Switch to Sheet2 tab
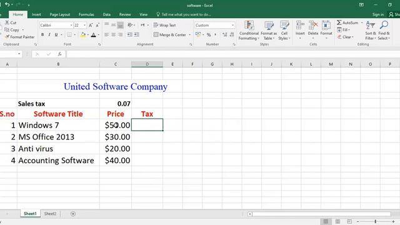Image resolution: width=400 pixels, height=225 pixels. point(50,214)
